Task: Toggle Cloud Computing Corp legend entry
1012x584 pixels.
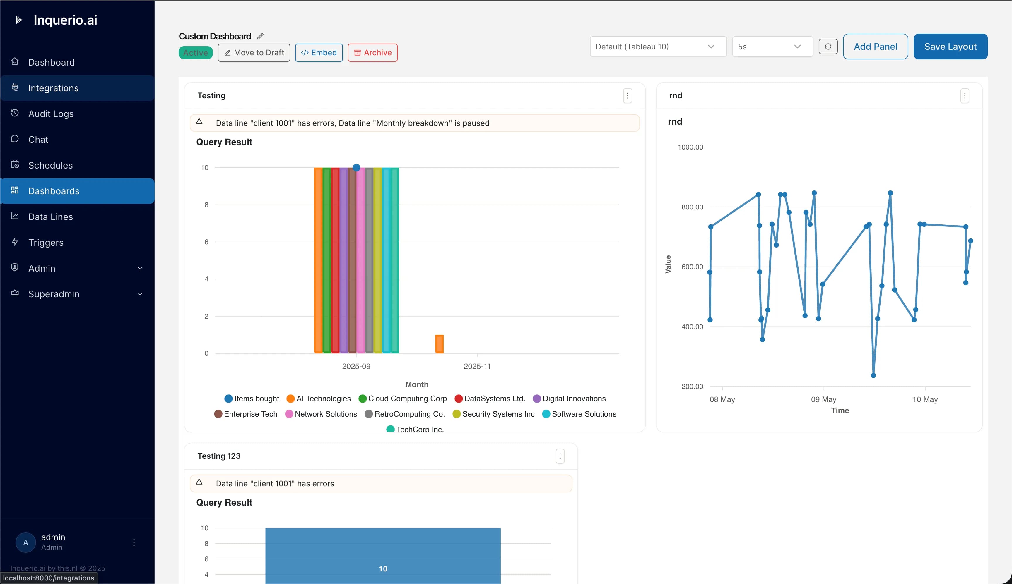Action: tap(402, 399)
